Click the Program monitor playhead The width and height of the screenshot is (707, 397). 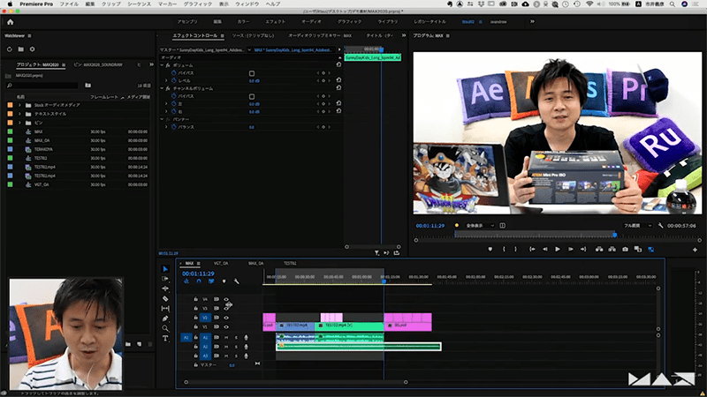(614, 235)
